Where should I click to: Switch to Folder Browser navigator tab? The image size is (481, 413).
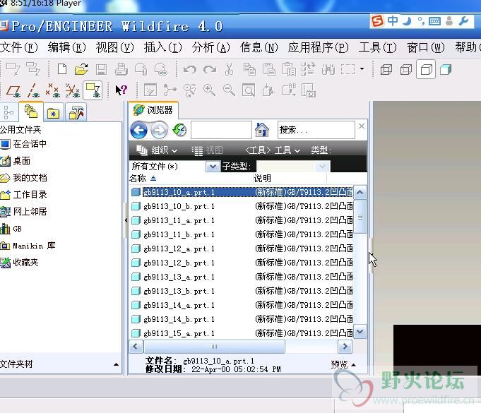(31, 112)
